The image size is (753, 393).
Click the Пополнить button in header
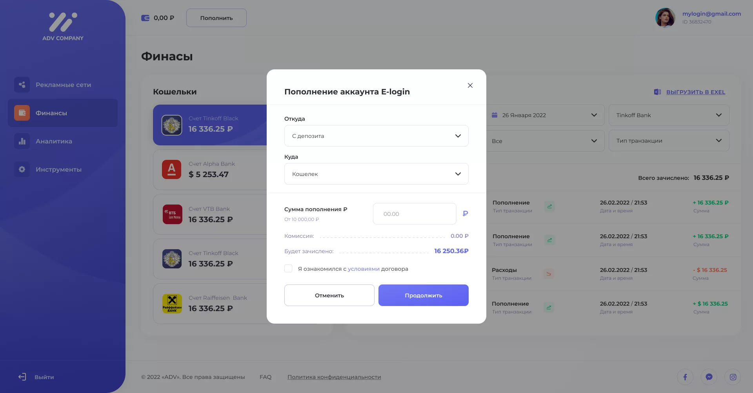click(216, 18)
